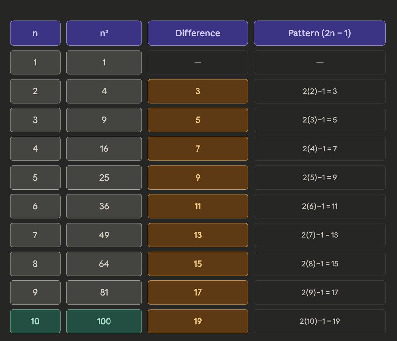Click the dash in the Difference column

[x=198, y=62]
